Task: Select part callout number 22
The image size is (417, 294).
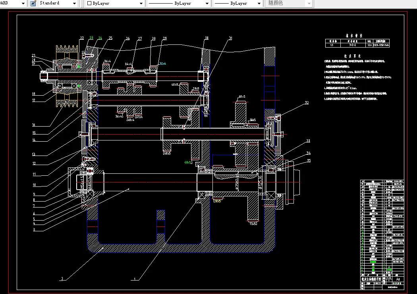Action: click(81, 38)
